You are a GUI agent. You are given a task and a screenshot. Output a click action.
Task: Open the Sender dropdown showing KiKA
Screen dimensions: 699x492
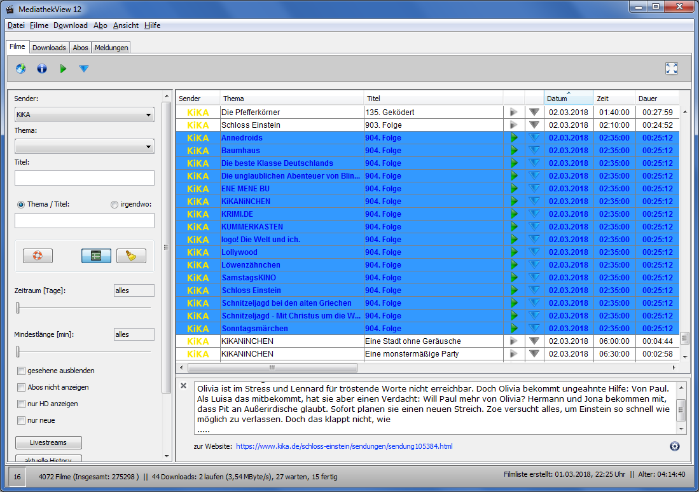84,115
